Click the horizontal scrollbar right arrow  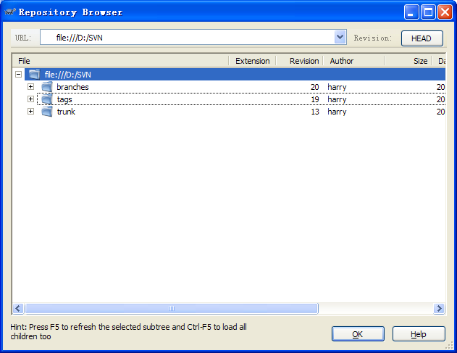[439, 309]
